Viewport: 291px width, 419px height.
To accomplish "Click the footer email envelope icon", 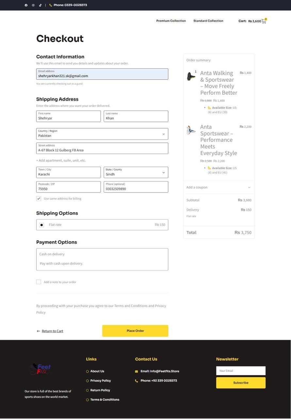I will (137, 372).
